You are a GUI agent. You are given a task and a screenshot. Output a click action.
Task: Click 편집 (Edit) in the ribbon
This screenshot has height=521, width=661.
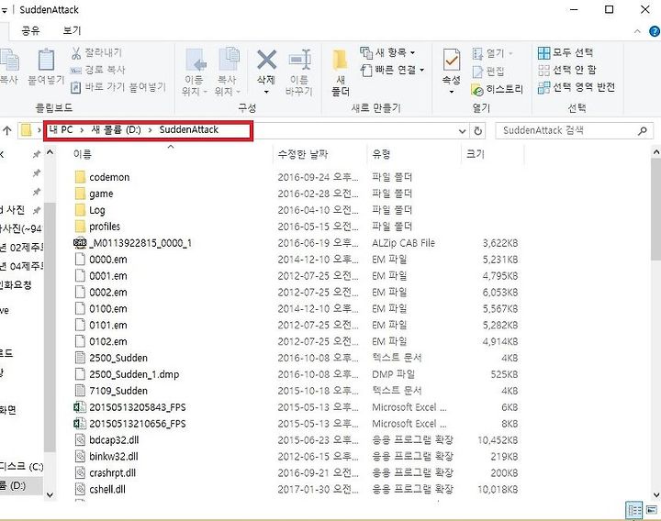[488, 72]
